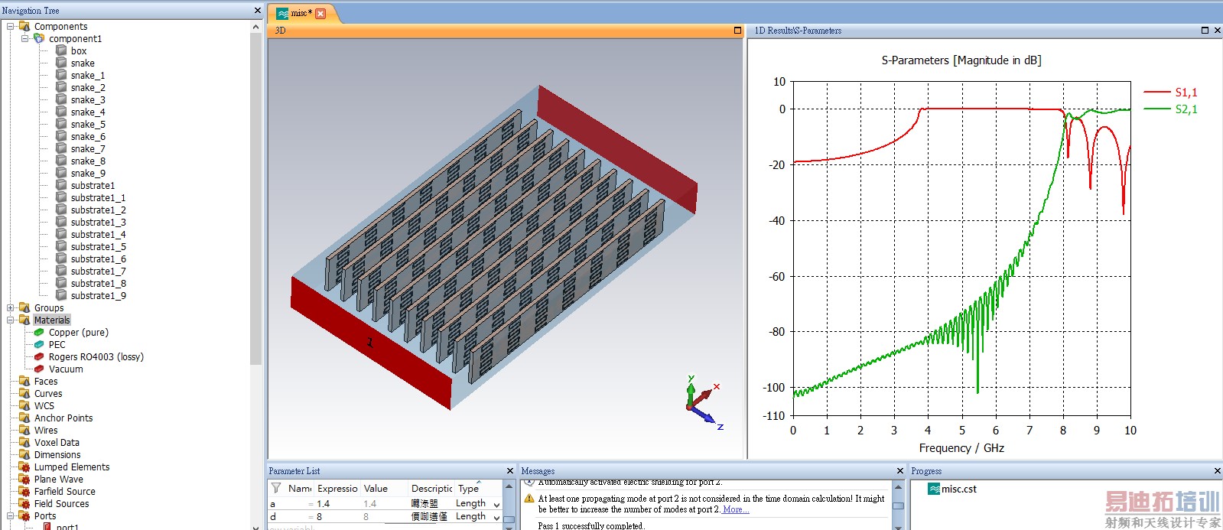Open the More... link in Messages
The width and height of the screenshot is (1223, 530).
(736, 509)
